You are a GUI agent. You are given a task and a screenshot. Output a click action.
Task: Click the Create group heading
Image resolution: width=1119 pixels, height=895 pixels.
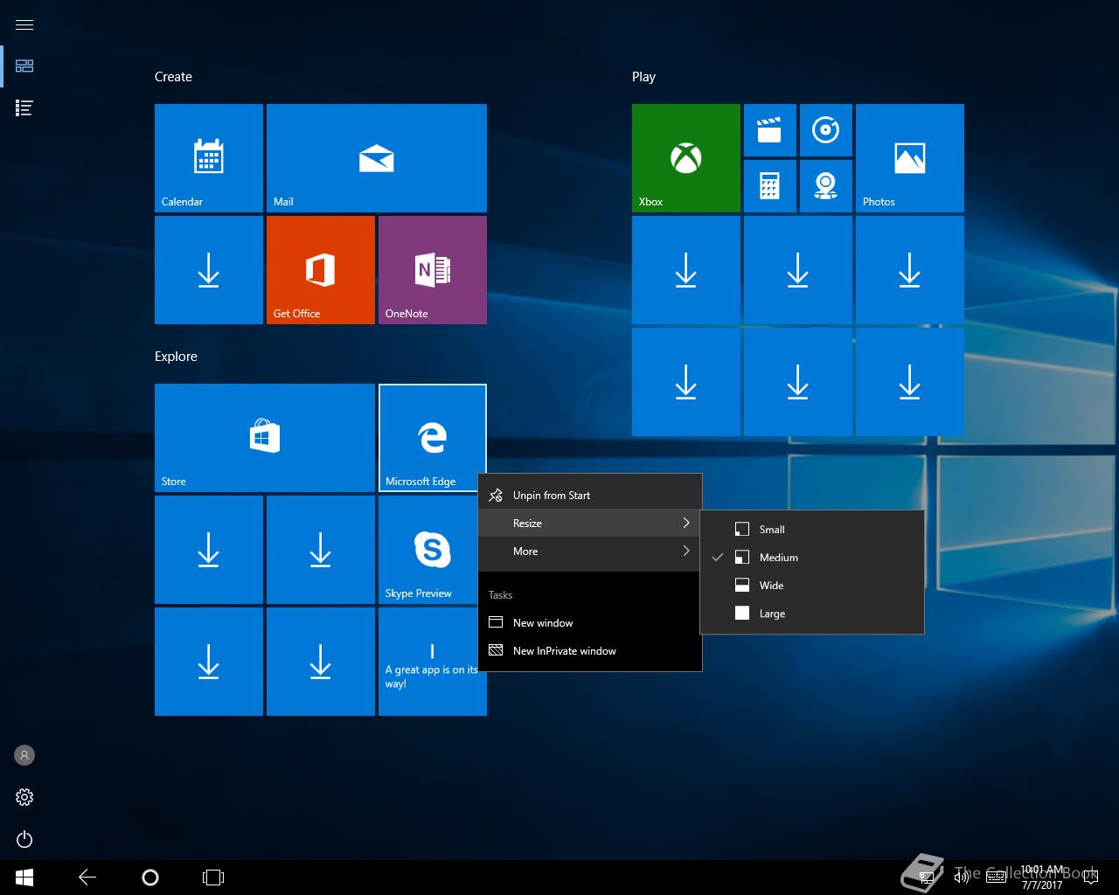click(x=173, y=77)
